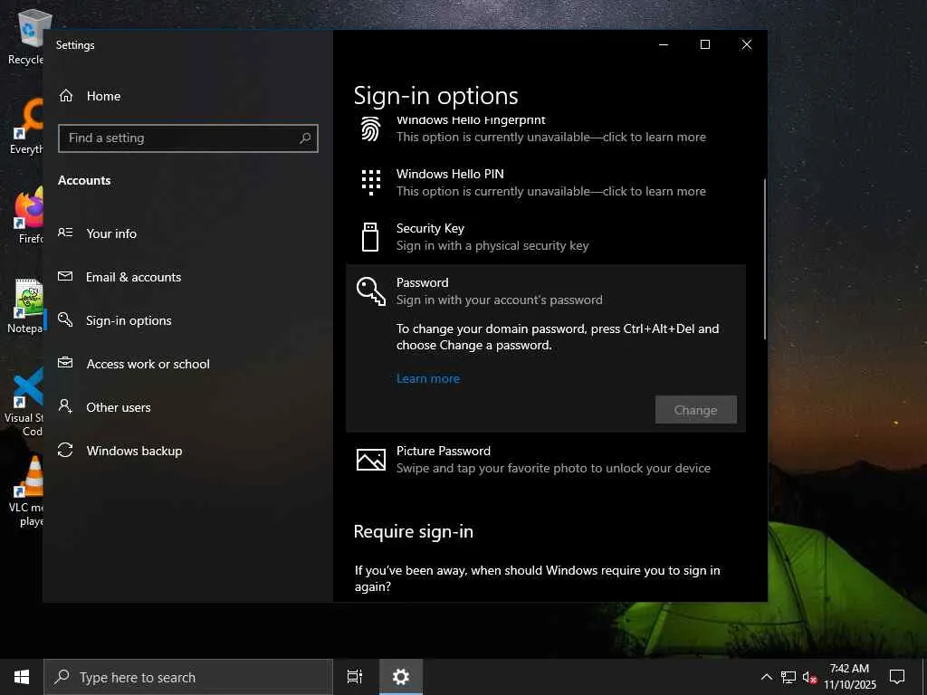
Task: Click the Windows backup sync icon
Action: pos(65,450)
